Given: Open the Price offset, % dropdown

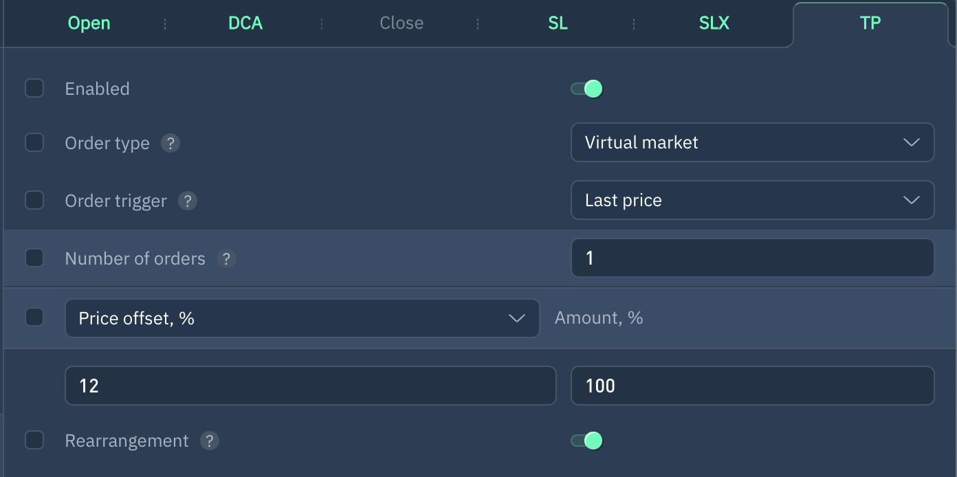Looking at the screenshot, I should click(x=302, y=318).
